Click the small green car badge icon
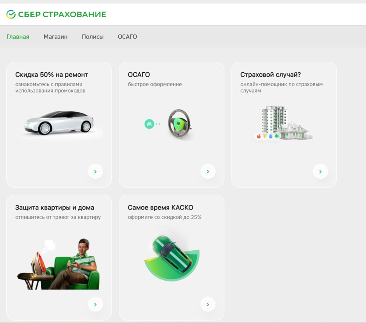The width and height of the screenshot is (366, 323). (149, 124)
